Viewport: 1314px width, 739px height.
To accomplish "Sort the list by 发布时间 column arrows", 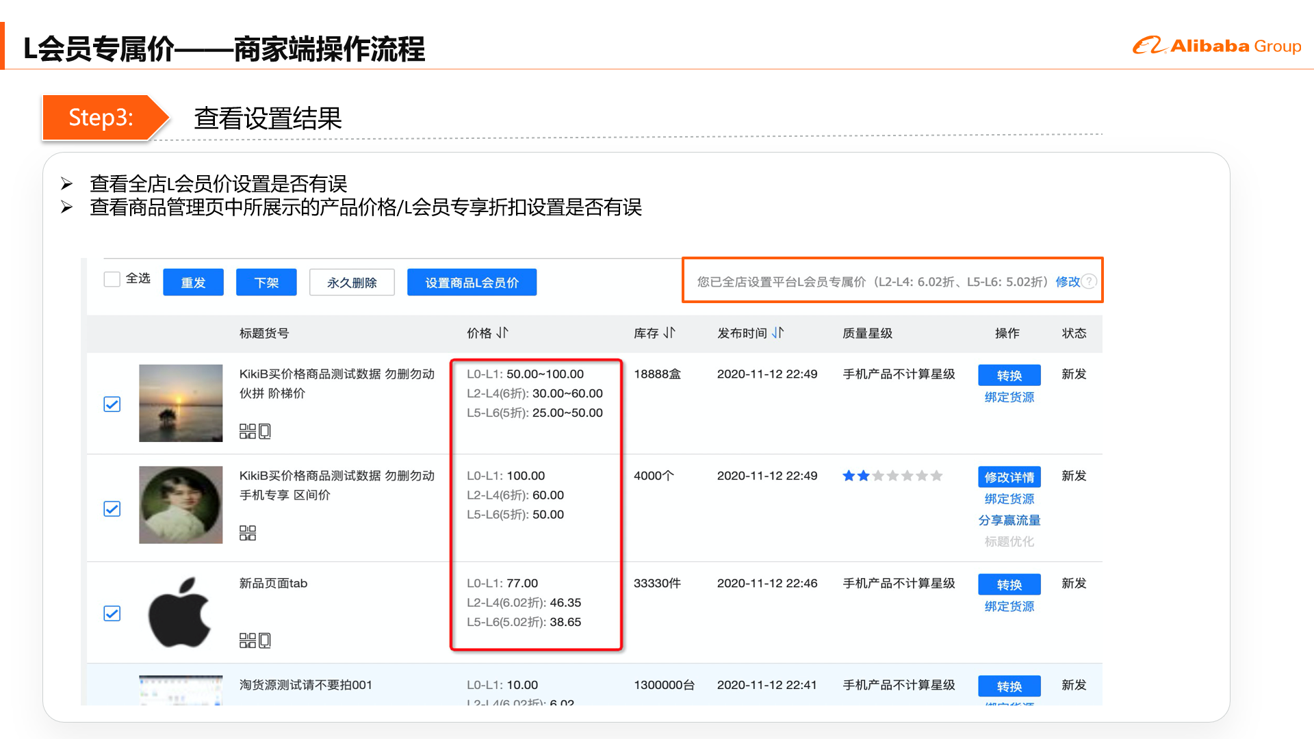I will [778, 333].
